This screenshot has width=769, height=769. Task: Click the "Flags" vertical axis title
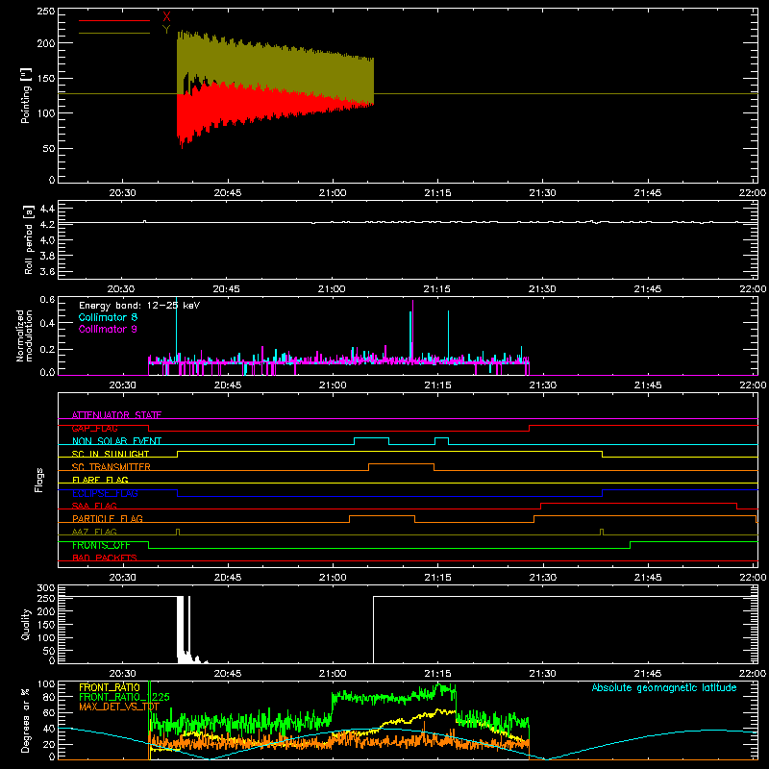(38, 480)
